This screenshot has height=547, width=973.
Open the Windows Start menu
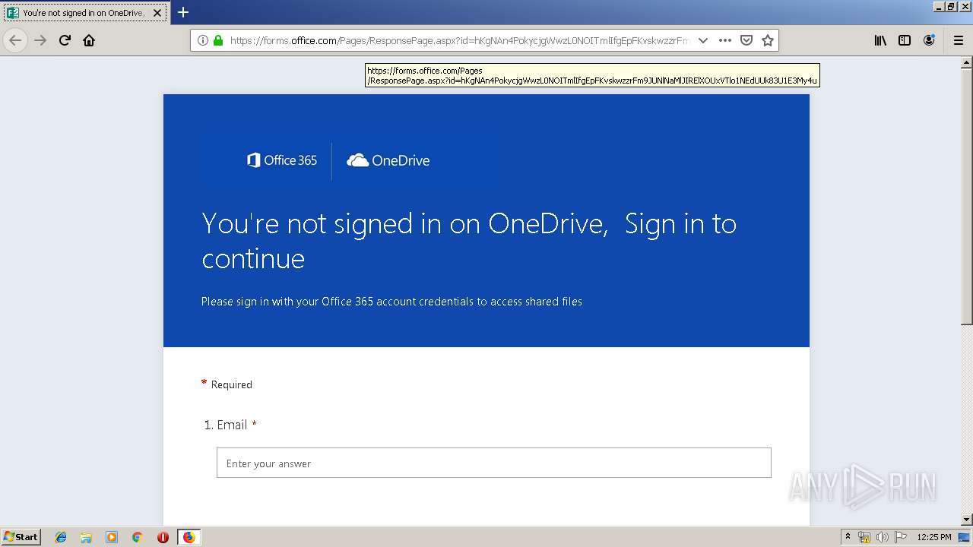click(x=21, y=536)
